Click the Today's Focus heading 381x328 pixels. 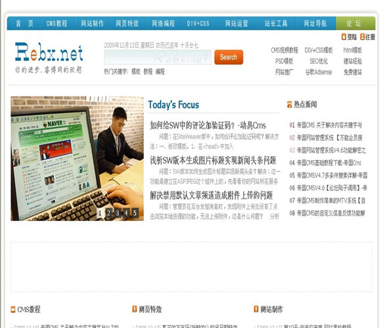(x=173, y=105)
